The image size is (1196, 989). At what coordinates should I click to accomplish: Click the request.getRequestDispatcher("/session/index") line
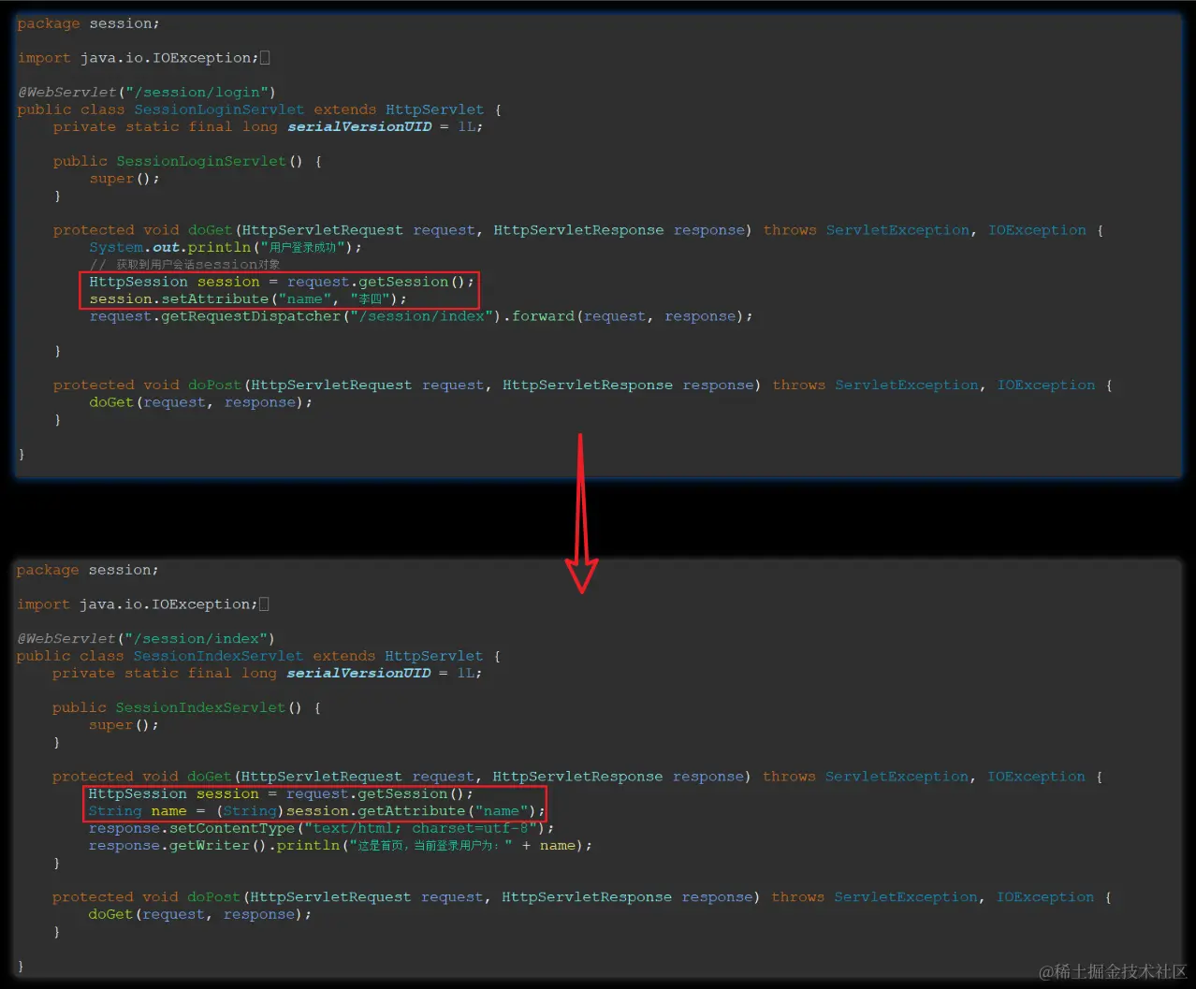pyautogui.click(x=421, y=316)
